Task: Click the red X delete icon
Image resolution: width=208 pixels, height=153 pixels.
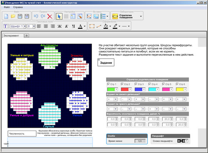Action: point(50,16)
